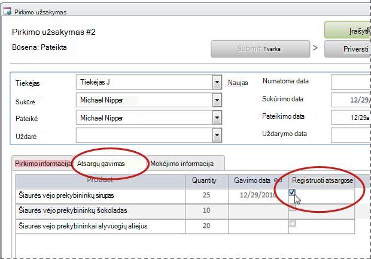Click the quantity 25 cell
This screenshot has height=259, width=371.
pyautogui.click(x=206, y=195)
